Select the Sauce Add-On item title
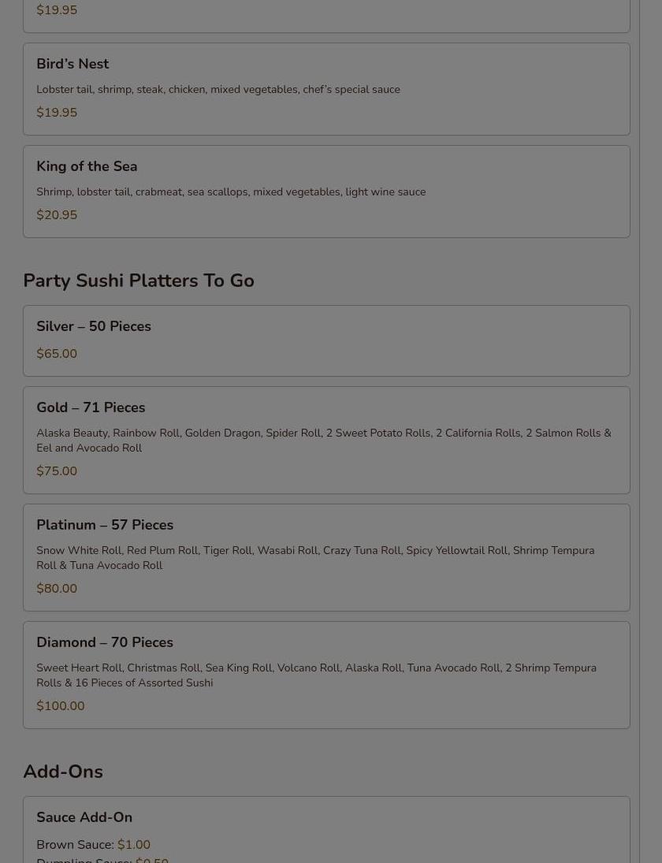This screenshot has width=662, height=863. pos(84,817)
